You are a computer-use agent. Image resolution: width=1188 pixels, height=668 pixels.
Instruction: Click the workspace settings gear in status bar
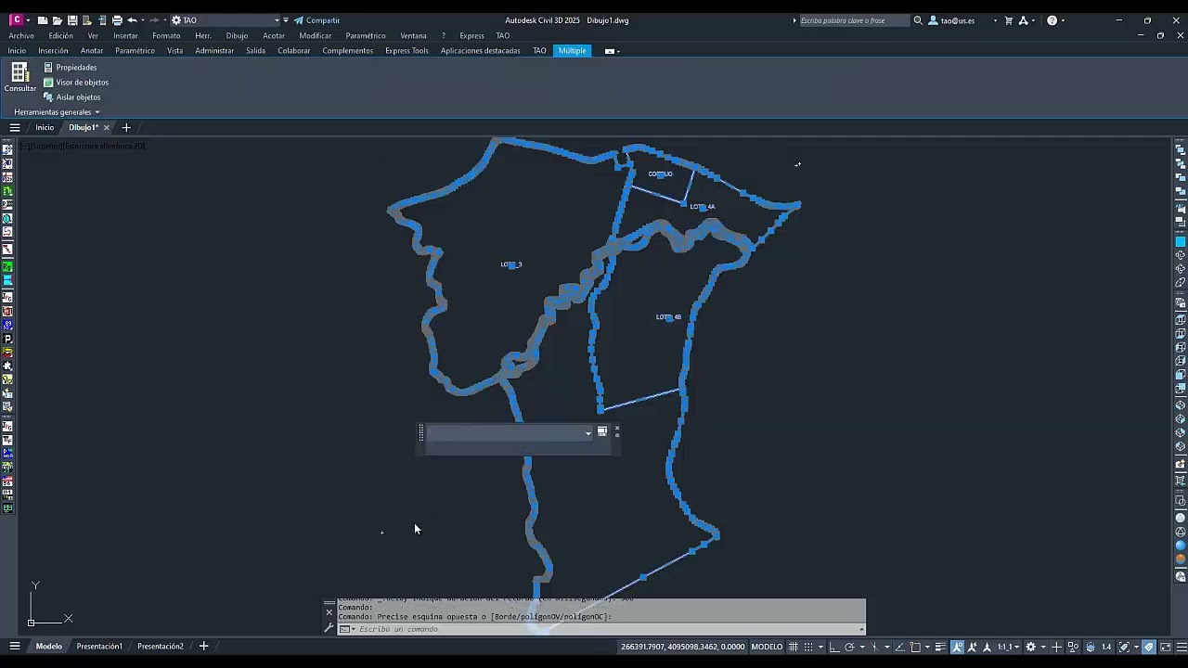(1031, 647)
